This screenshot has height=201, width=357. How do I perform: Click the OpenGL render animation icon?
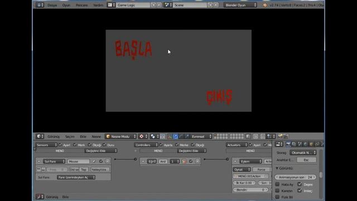point(286,136)
